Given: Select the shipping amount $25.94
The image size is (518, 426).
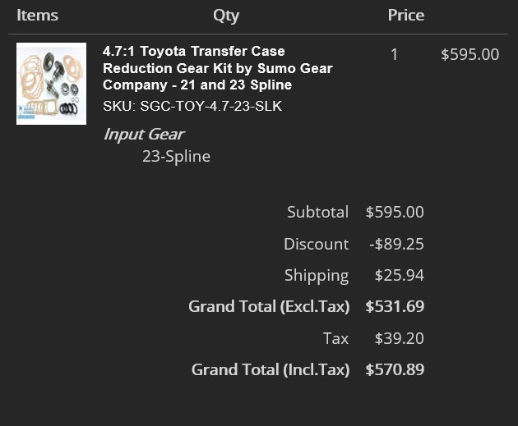Looking at the screenshot, I should (400, 275).
